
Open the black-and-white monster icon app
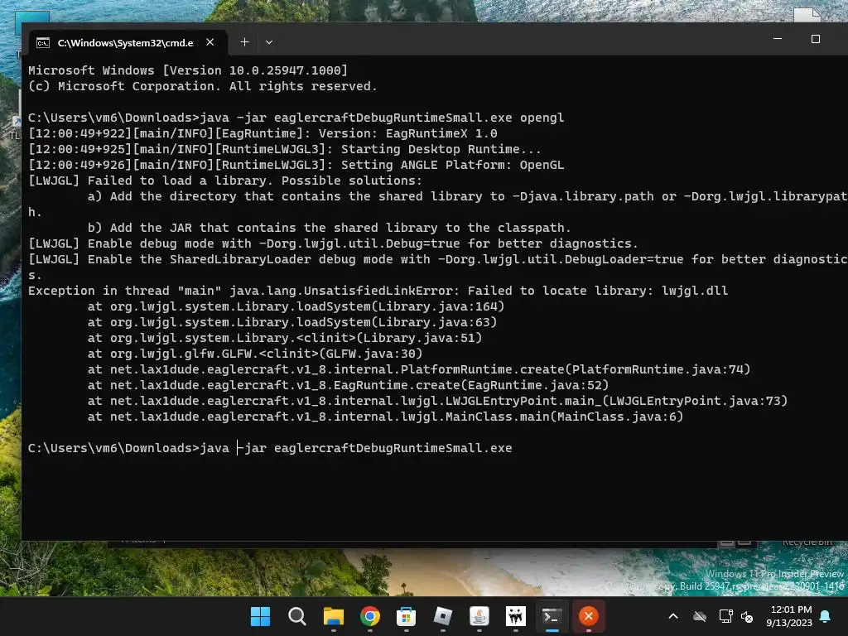coord(515,616)
